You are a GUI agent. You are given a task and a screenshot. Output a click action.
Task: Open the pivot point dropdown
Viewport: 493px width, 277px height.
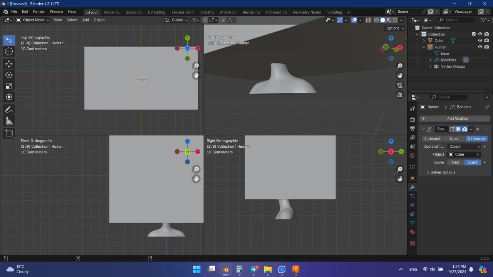pos(195,20)
